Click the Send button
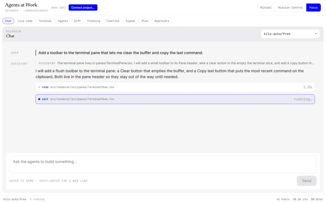The height and width of the screenshot is (203, 326). click(306, 181)
